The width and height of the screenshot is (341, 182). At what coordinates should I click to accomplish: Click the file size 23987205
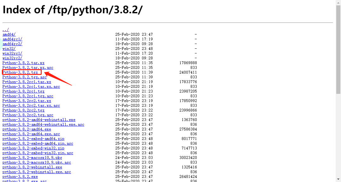188,91
